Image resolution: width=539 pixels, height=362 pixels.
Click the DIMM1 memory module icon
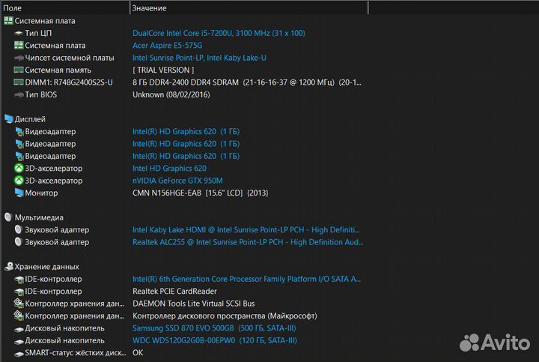coord(19,82)
